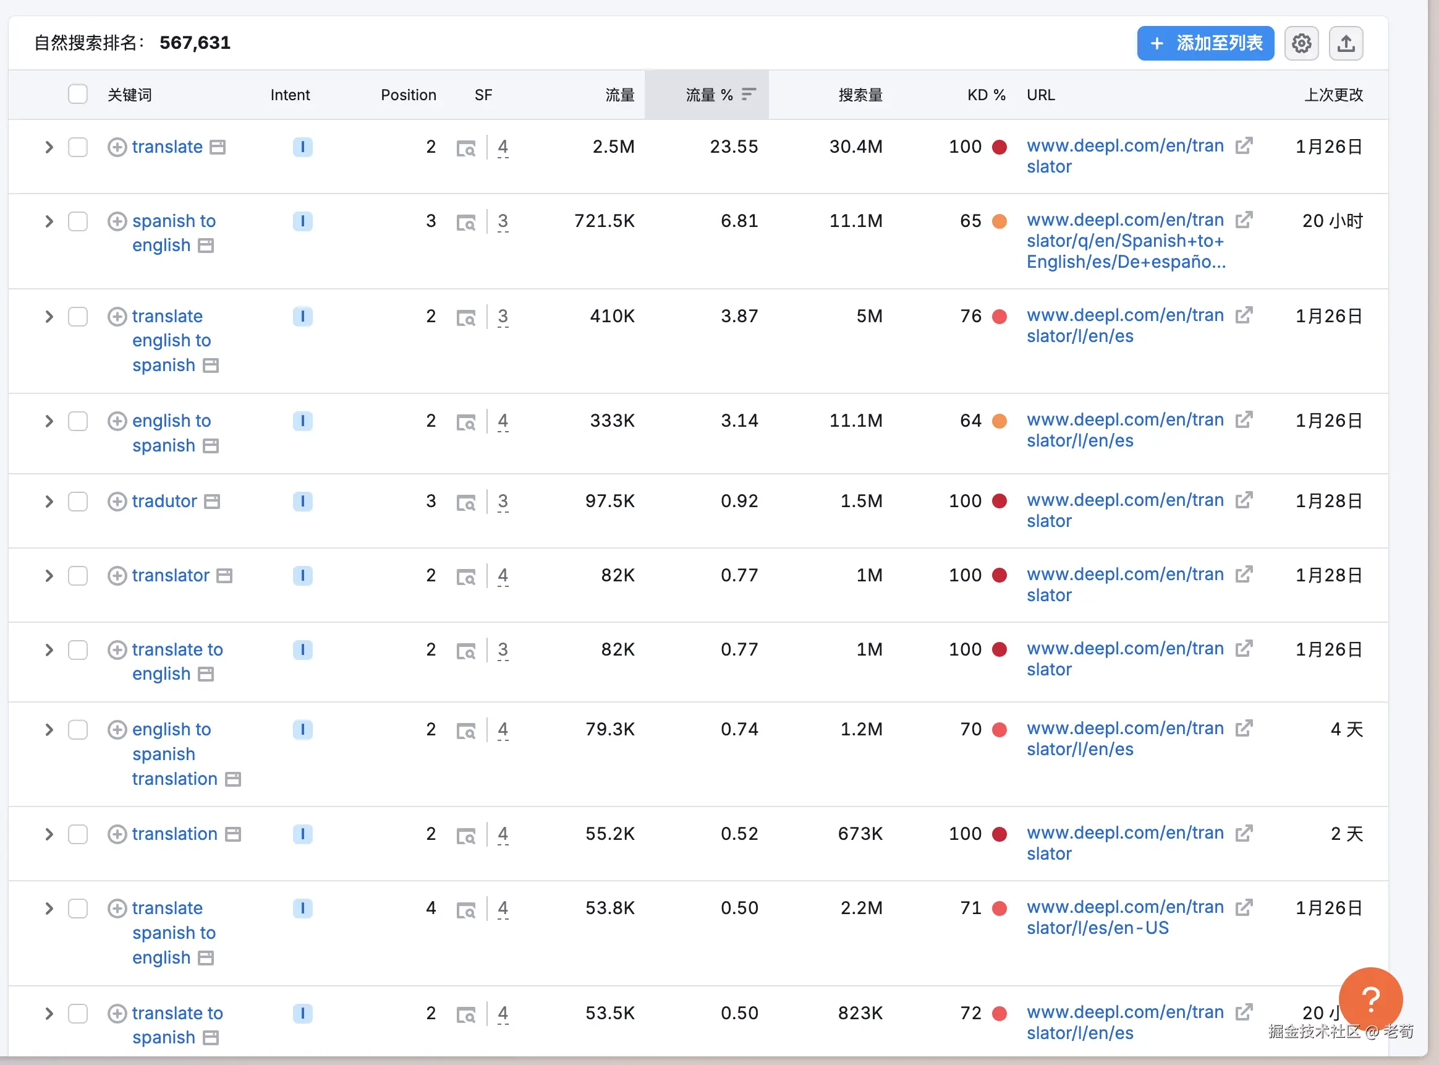Expand the spanish to english row chevron
Screen dimensions: 1439x1065
[x=49, y=221]
